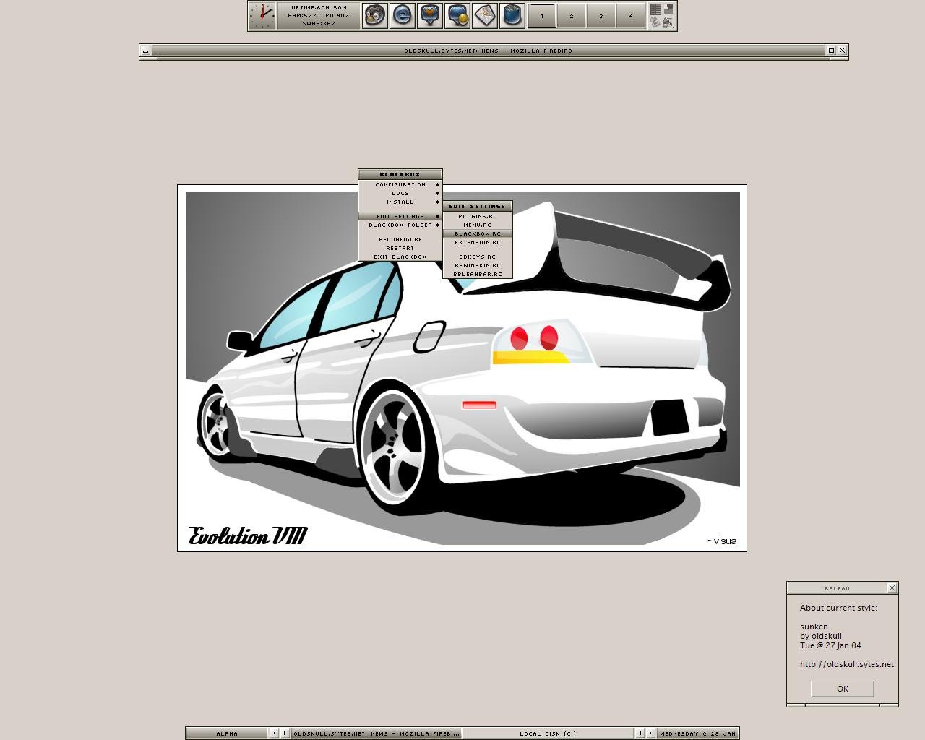Click the Wednesday date display in bottom bar
The width and height of the screenshot is (925, 740).
[697, 733]
